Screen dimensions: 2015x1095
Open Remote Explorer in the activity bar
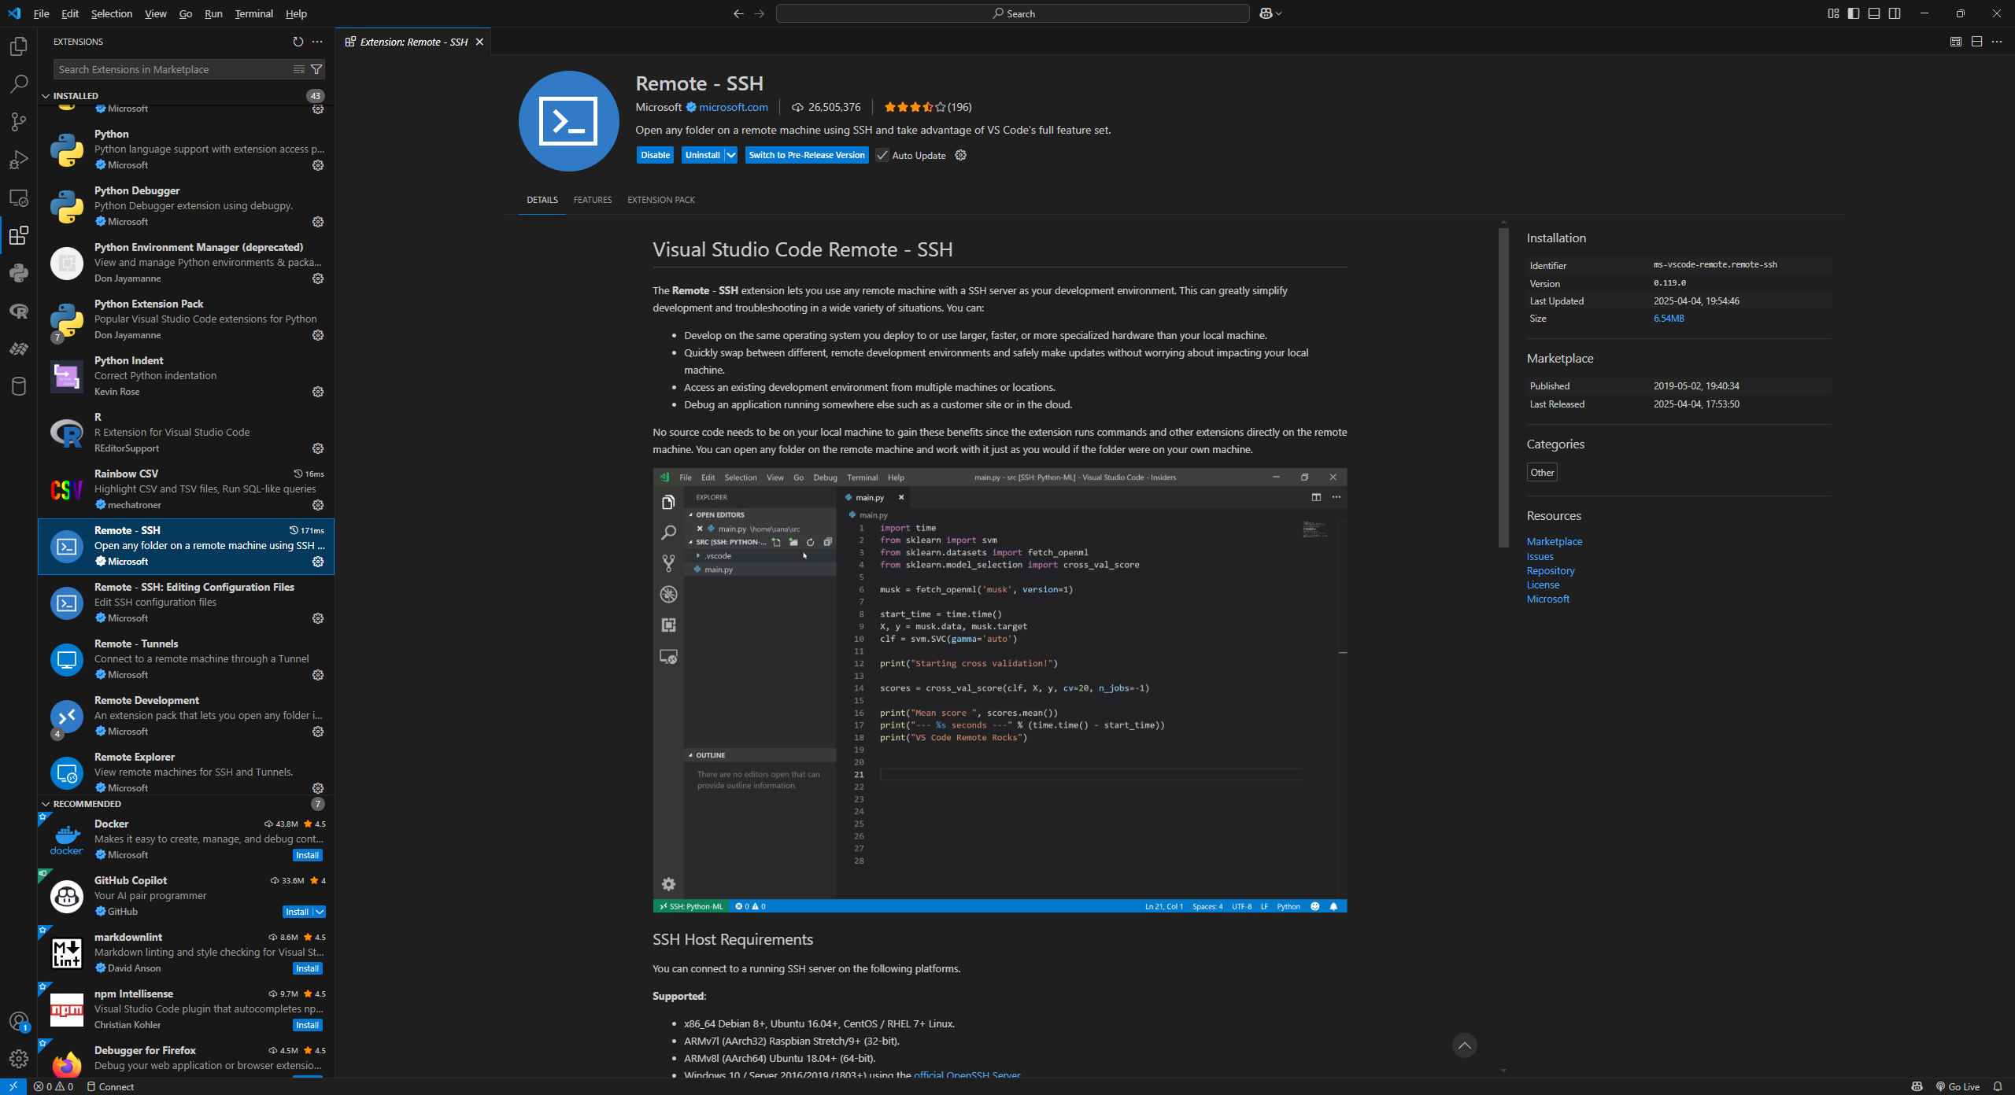[19, 197]
